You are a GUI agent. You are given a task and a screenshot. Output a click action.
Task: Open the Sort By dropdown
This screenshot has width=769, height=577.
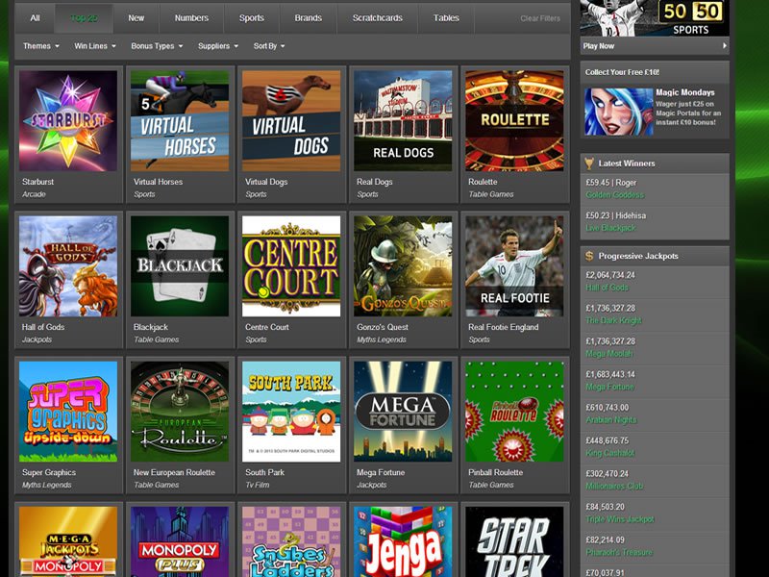point(269,46)
